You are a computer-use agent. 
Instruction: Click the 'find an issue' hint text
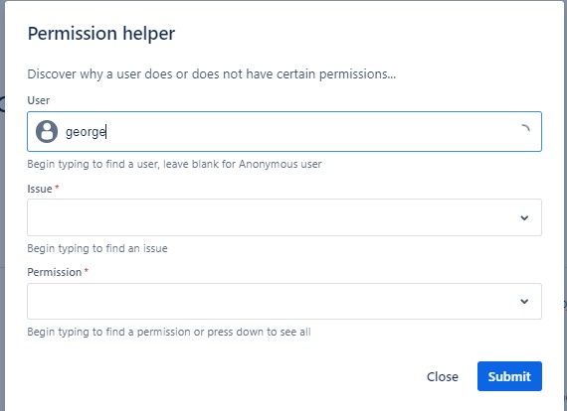(x=97, y=248)
